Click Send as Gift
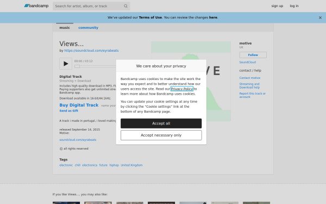This screenshot has height=204, width=326. pyautogui.click(x=69, y=111)
